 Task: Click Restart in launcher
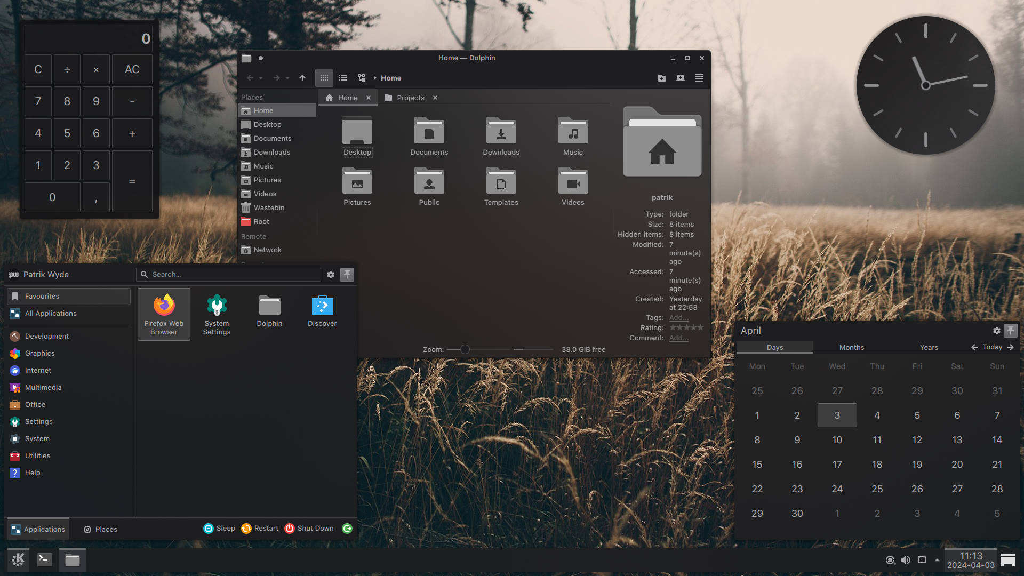pyautogui.click(x=260, y=528)
